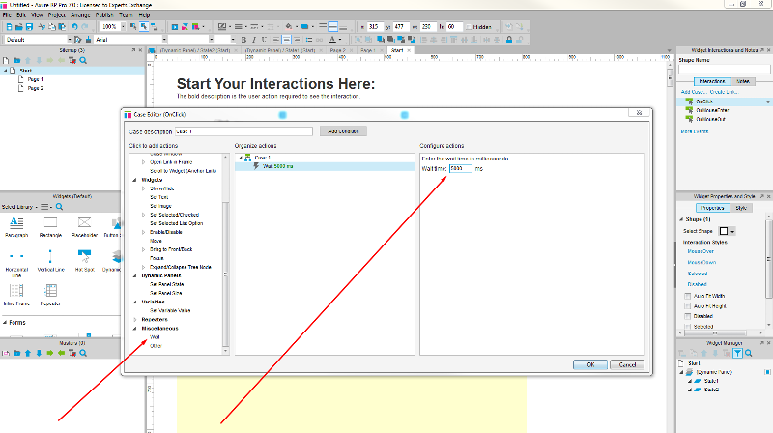Click the Cancel button in the Case Editor
773x433 pixels.
(627, 365)
